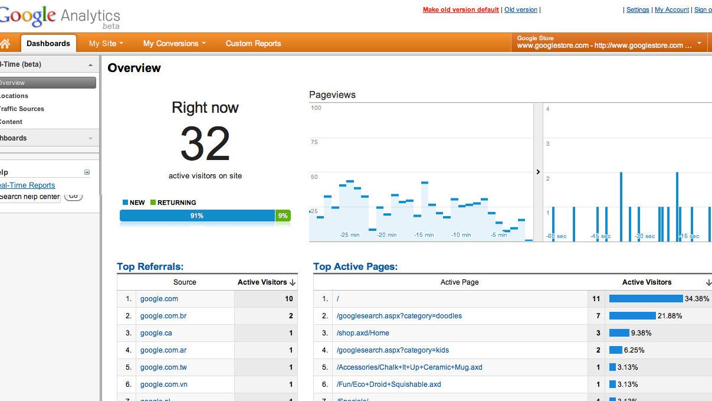Click the green RETURNING 9% bar segment
The width and height of the screenshot is (712, 401).
(283, 216)
